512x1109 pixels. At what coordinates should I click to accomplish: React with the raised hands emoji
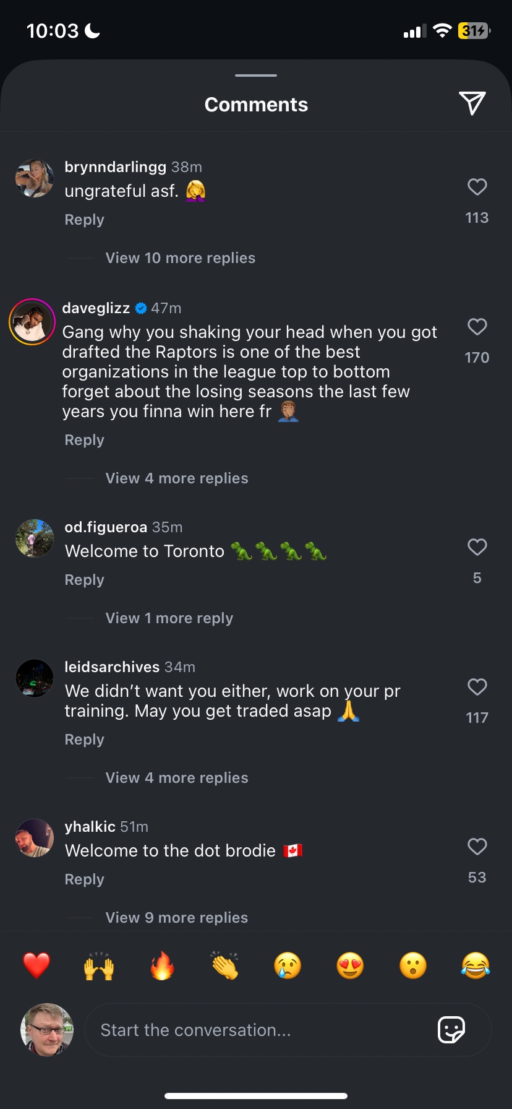(x=99, y=965)
